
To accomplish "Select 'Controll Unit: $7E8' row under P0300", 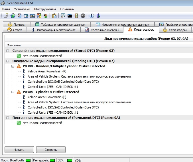I will [53, 87].
